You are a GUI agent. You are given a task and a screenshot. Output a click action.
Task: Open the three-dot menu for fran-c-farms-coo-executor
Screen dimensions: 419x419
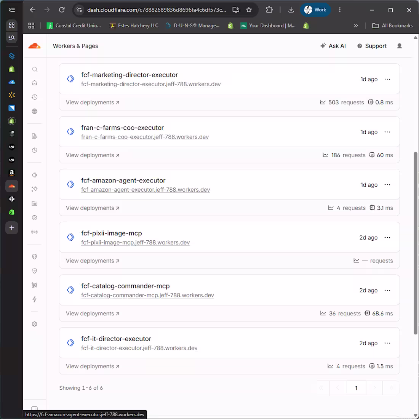(x=387, y=132)
